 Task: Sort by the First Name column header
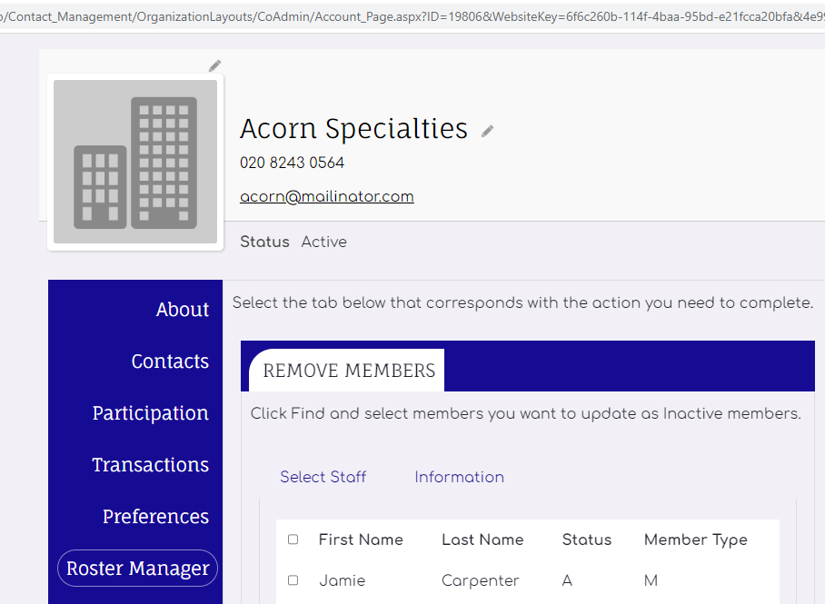click(x=361, y=540)
